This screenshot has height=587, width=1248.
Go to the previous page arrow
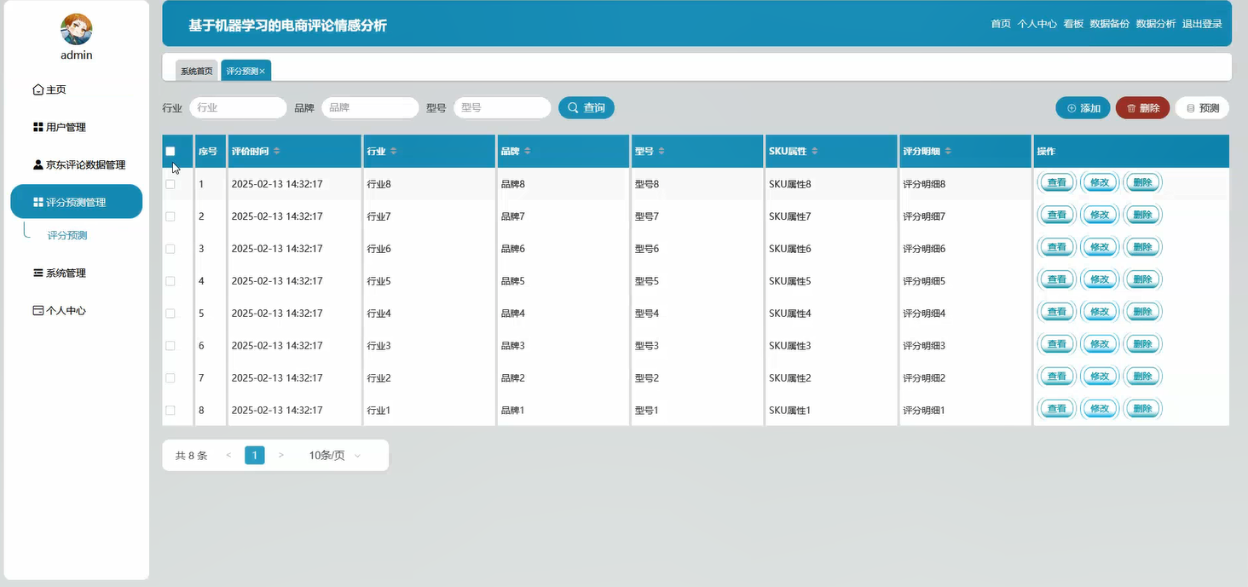click(228, 456)
